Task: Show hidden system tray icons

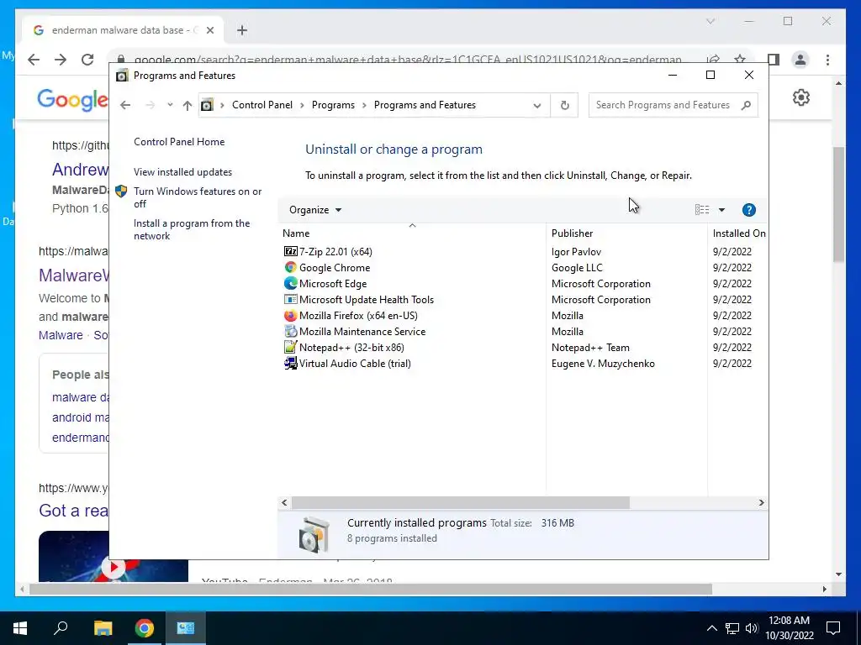Action: pos(711,628)
